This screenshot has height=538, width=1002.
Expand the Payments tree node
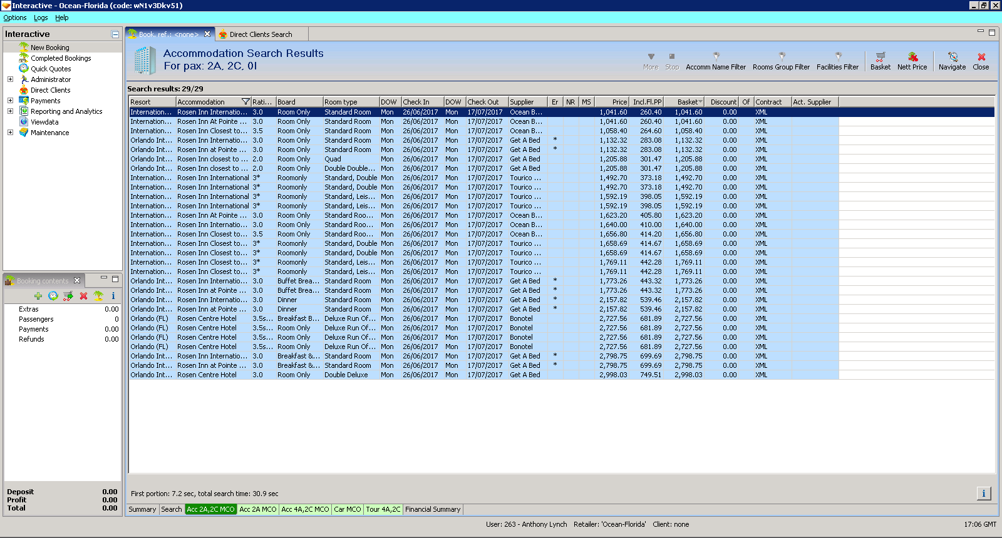pyautogui.click(x=10, y=101)
